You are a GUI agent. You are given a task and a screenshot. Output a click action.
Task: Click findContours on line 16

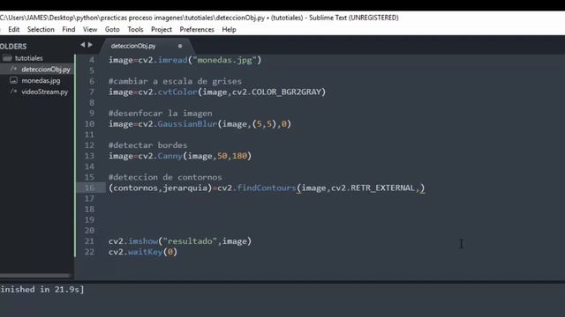(267, 188)
